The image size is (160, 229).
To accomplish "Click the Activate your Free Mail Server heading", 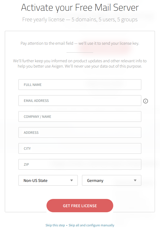I will pyautogui.click(x=80, y=7).
